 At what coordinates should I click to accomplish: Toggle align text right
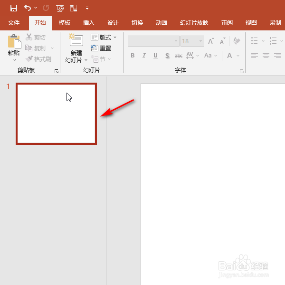tap(277, 56)
